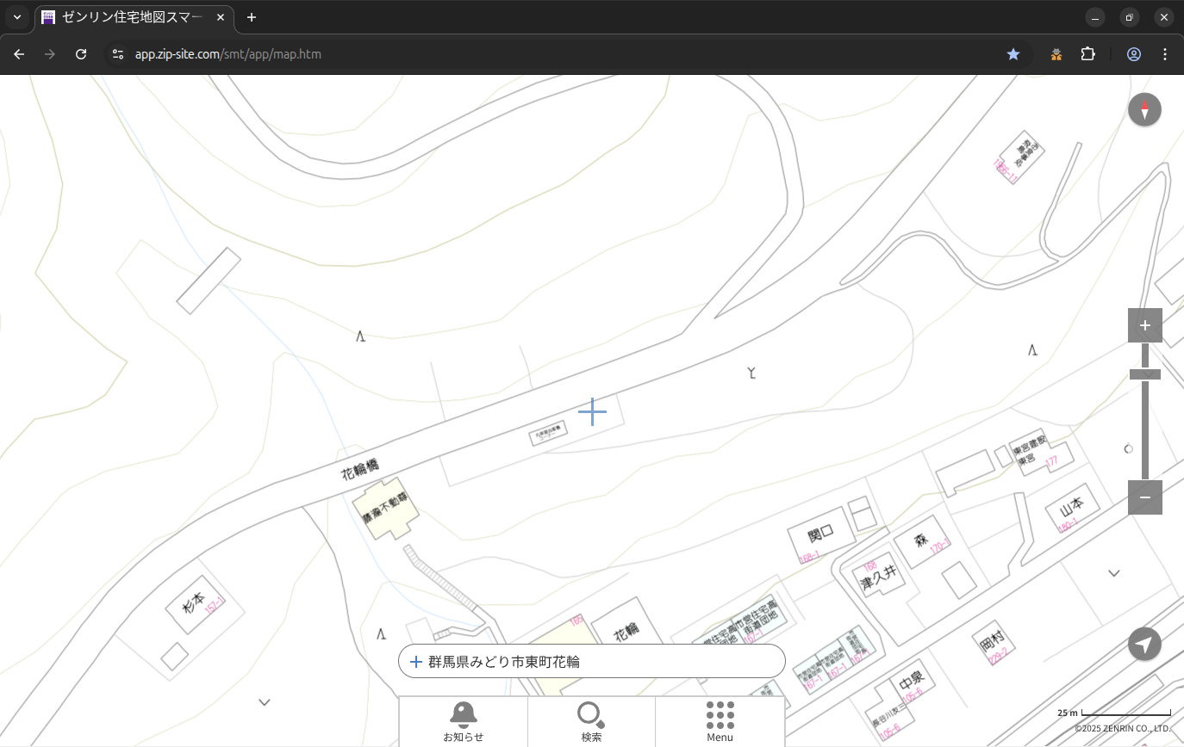Viewport: 1184px width, 747px height.
Task: Click the plus icon beside the address label
Action: click(x=416, y=662)
